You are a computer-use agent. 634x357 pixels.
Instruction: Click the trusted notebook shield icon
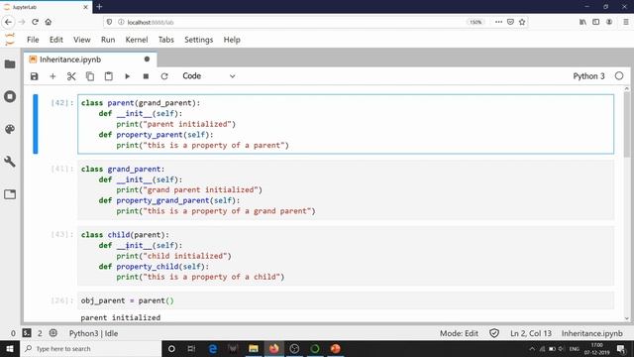coord(494,333)
